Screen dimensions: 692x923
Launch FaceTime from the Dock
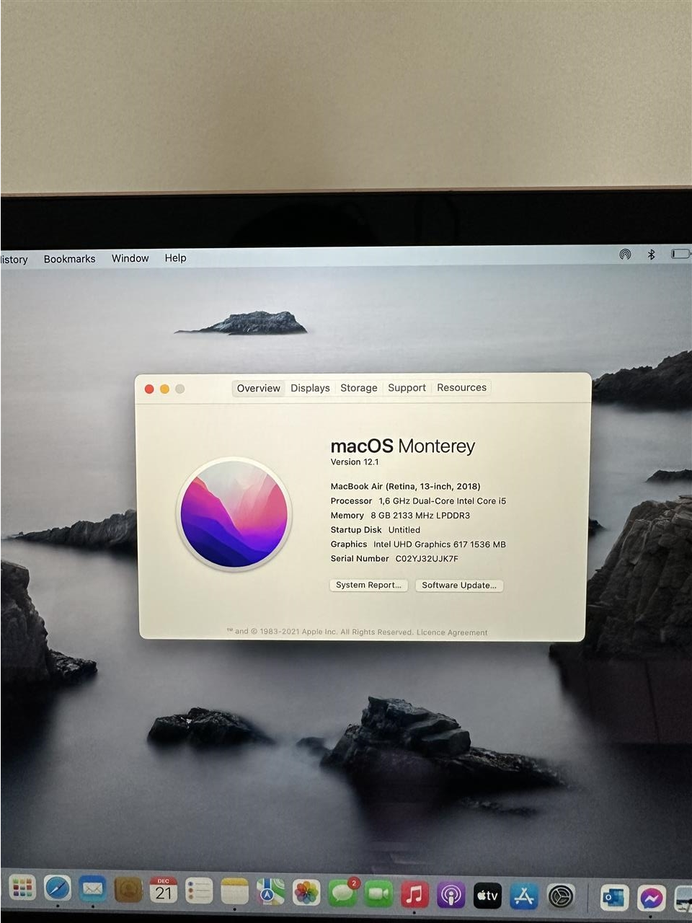378,894
